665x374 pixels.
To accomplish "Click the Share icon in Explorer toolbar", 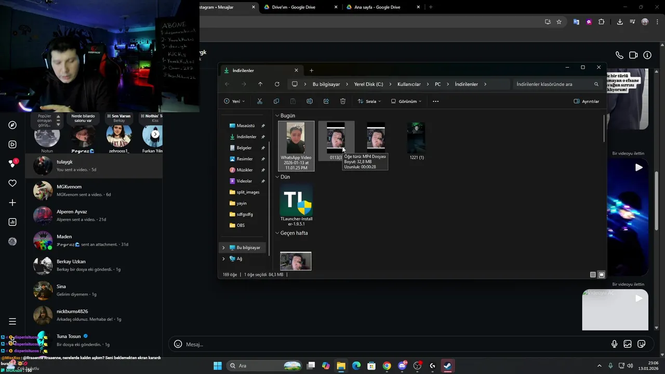I will [326, 101].
